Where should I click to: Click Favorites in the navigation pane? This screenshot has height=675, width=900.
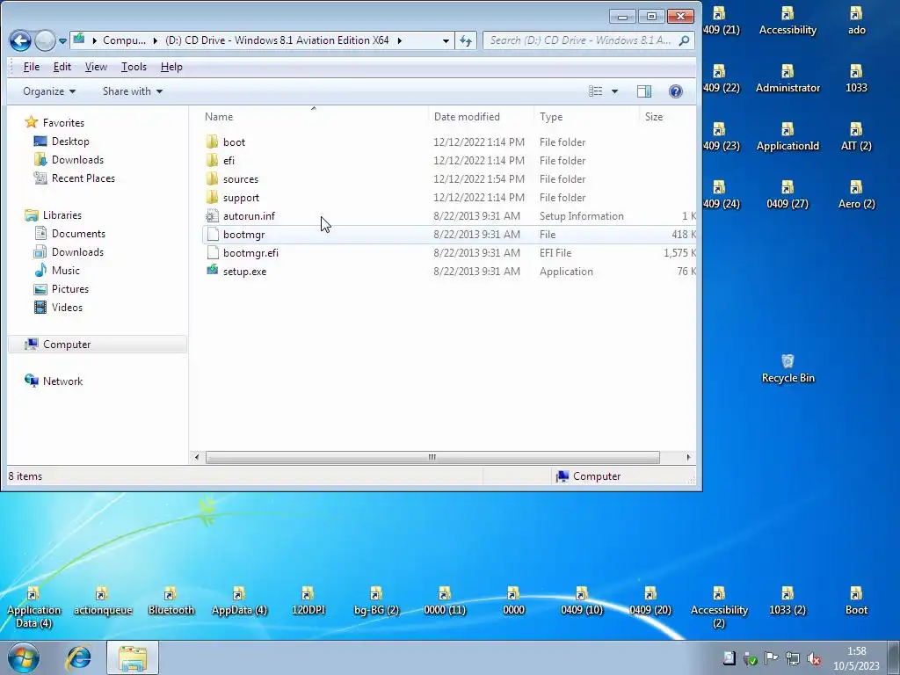pyautogui.click(x=63, y=123)
